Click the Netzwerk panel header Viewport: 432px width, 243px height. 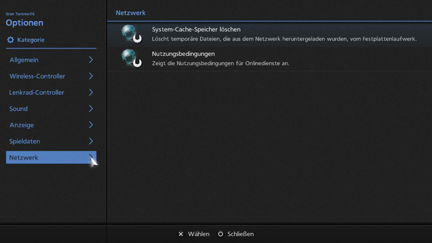coord(131,13)
